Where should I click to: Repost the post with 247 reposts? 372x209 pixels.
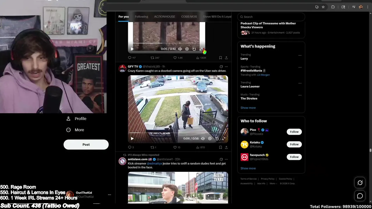point(155,58)
